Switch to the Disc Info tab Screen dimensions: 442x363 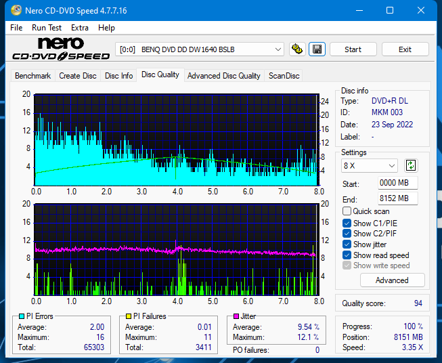click(118, 76)
